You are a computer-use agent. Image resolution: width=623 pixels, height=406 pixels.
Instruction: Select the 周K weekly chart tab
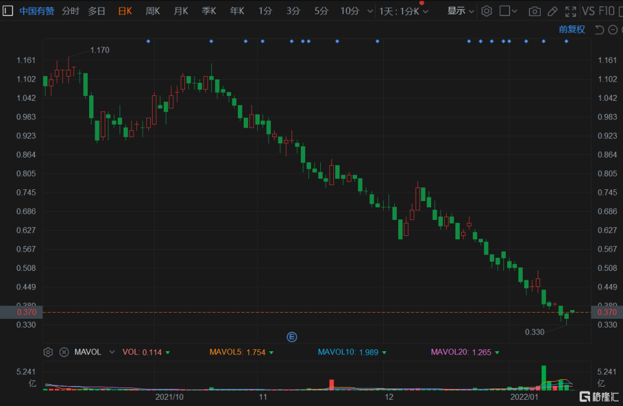(x=153, y=11)
